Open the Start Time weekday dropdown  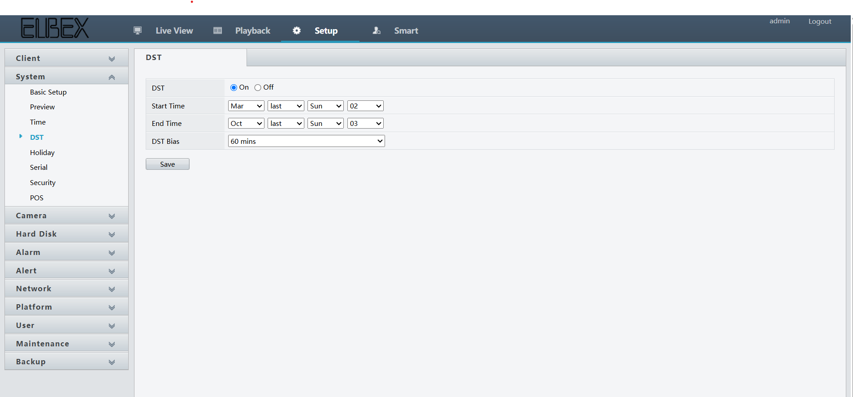tap(325, 106)
